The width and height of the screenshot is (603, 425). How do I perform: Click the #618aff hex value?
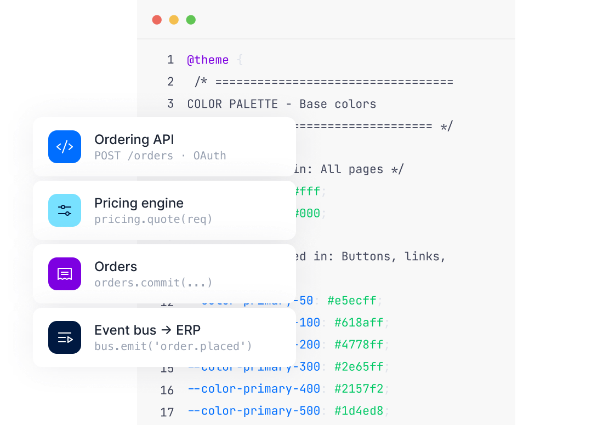point(359,323)
